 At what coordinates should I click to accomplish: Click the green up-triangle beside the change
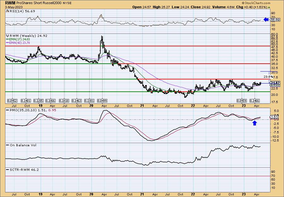coord(269,7)
